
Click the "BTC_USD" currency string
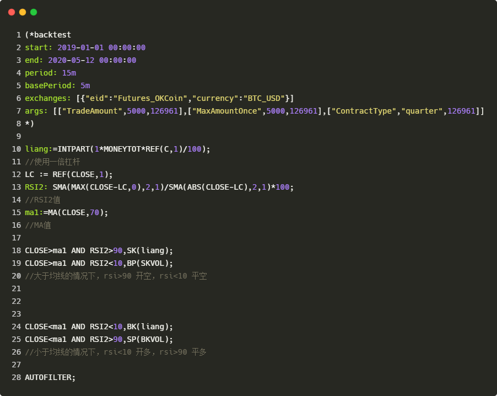coord(264,98)
